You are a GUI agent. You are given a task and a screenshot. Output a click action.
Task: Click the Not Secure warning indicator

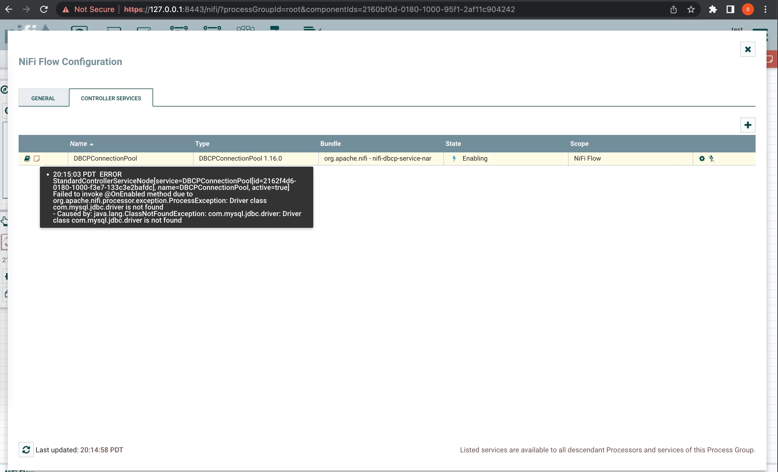click(88, 10)
